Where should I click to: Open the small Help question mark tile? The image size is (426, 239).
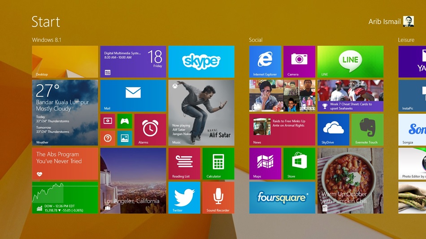[108, 138]
